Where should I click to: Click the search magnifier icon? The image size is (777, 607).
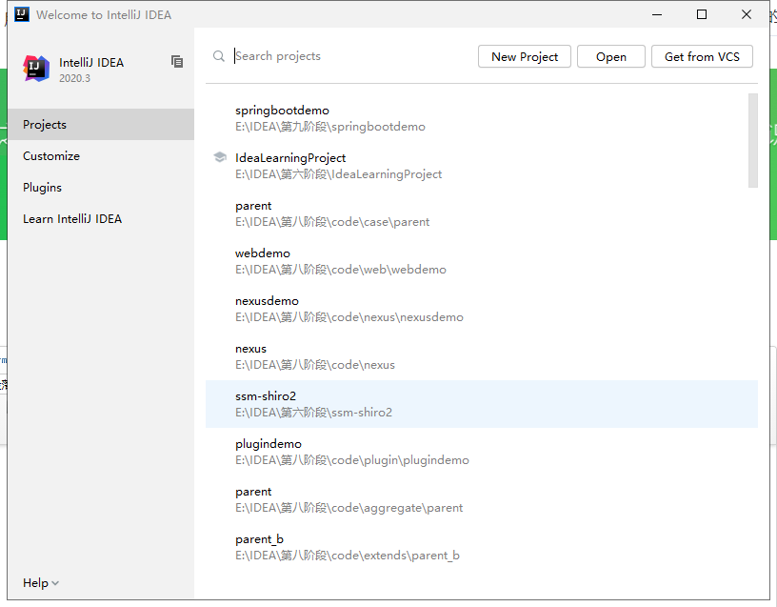[219, 56]
